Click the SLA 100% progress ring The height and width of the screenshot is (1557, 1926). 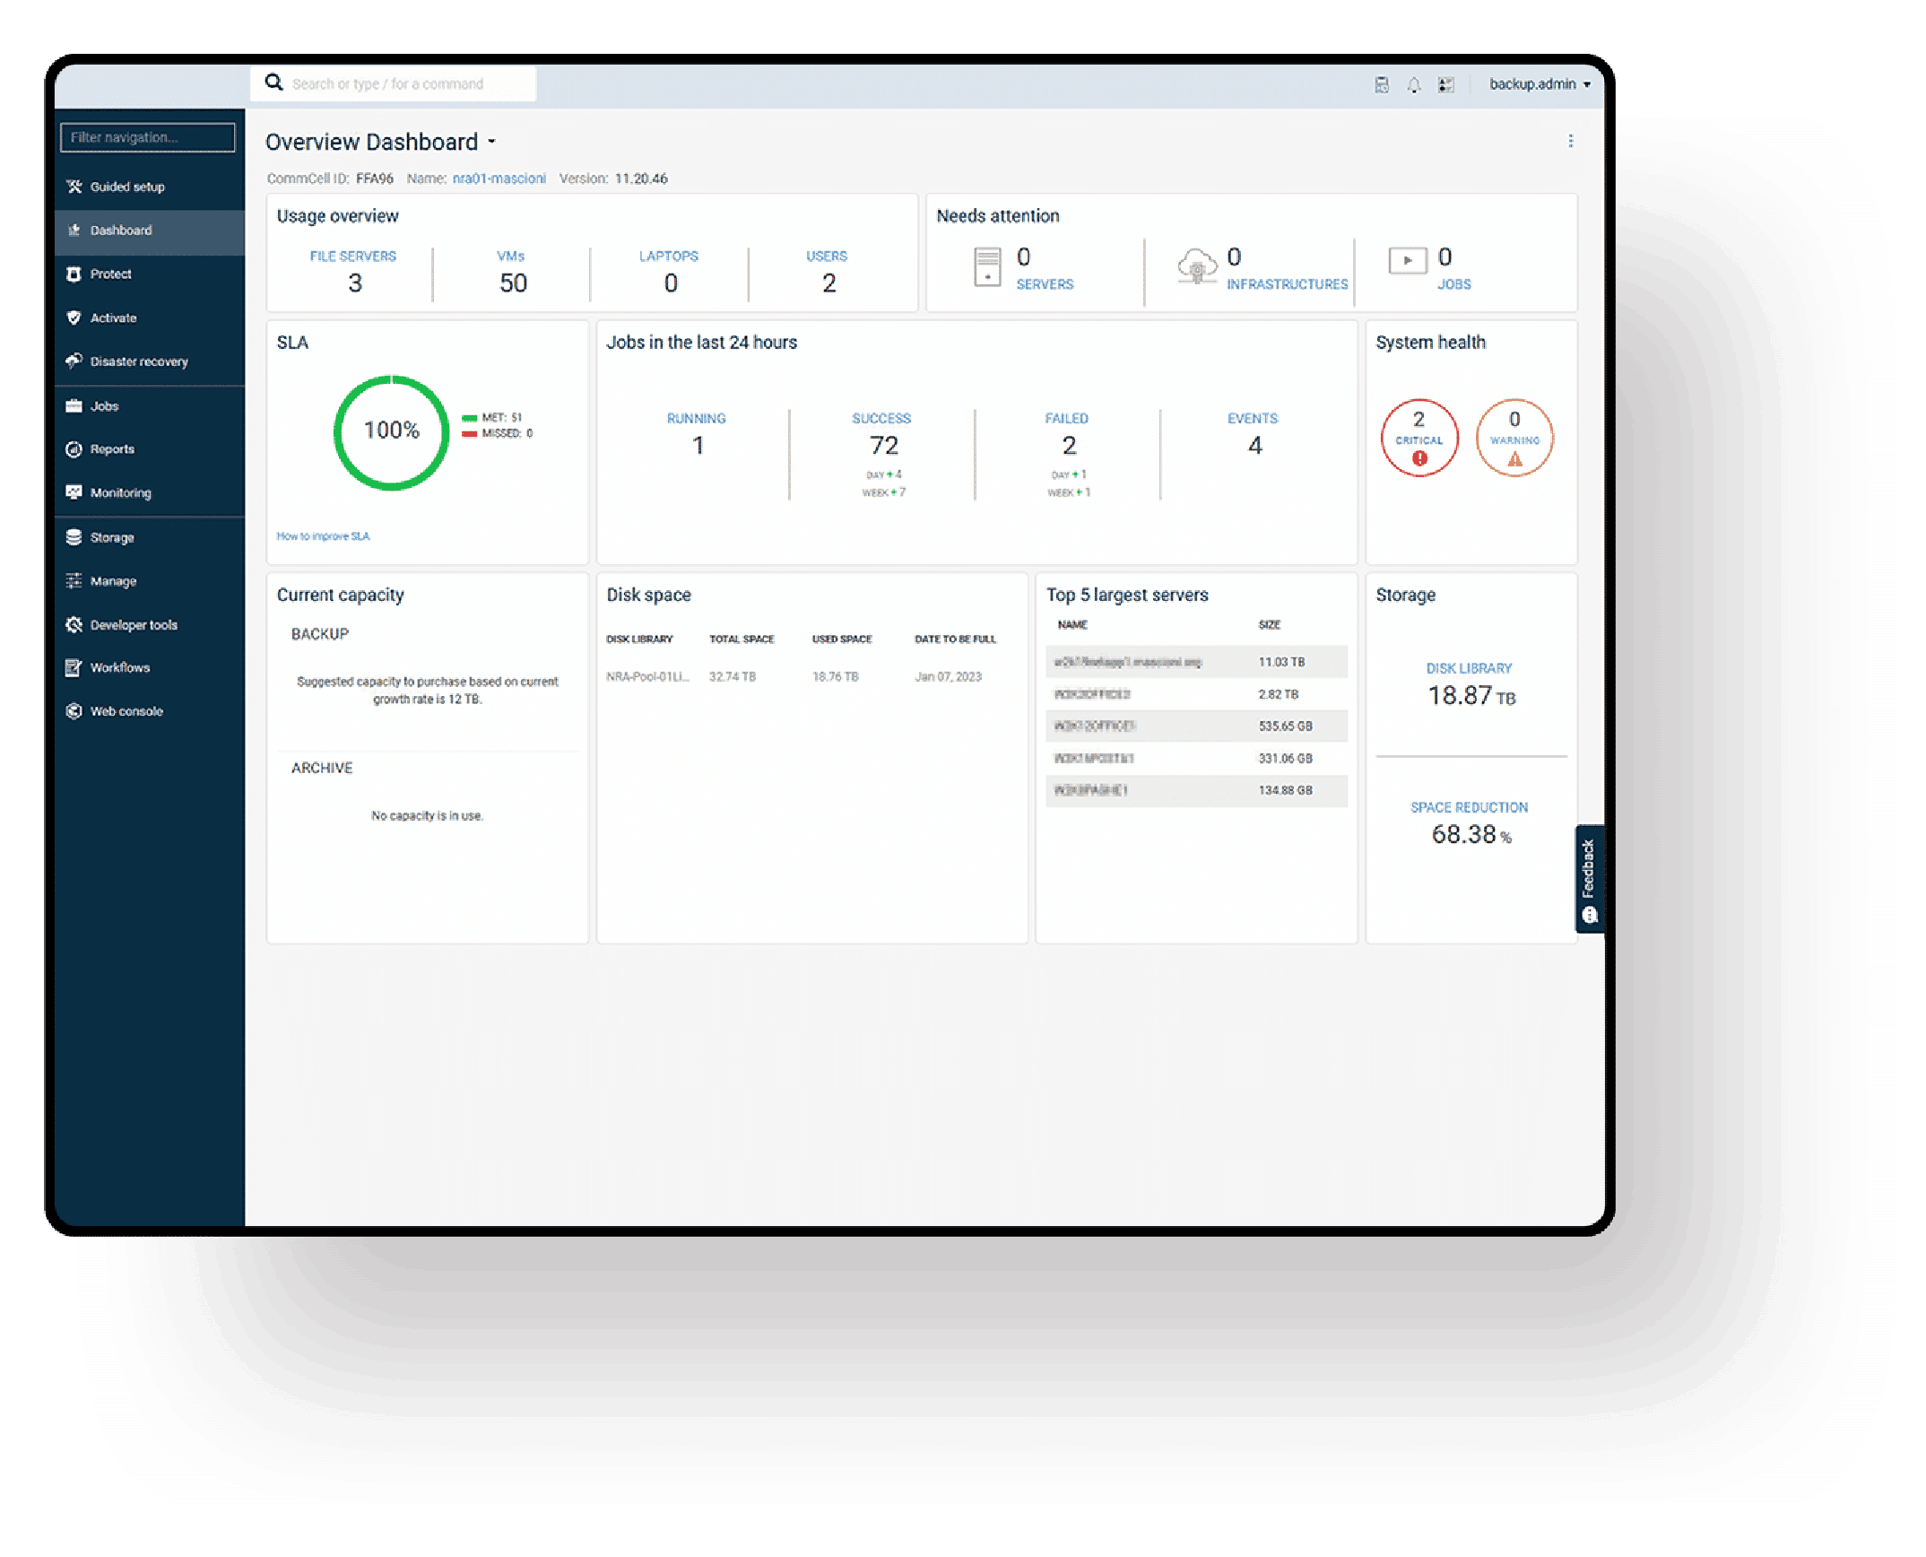[391, 432]
